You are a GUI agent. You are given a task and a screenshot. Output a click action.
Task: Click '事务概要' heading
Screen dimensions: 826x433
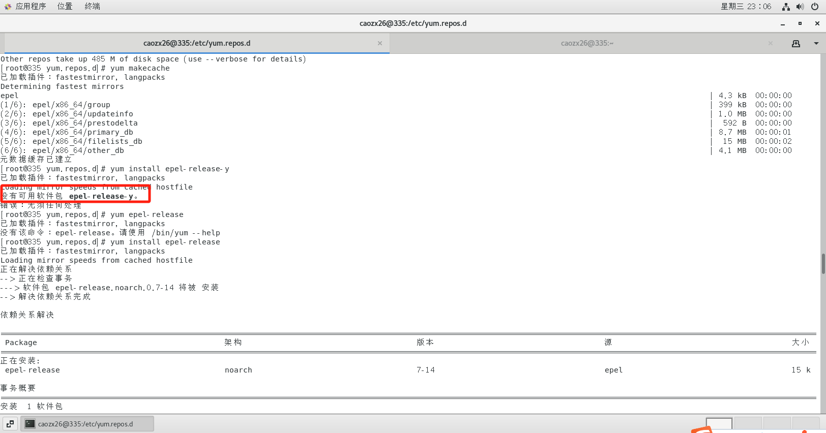(18, 388)
